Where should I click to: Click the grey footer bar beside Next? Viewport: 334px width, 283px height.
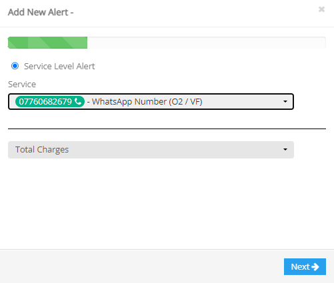pos(142,266)
